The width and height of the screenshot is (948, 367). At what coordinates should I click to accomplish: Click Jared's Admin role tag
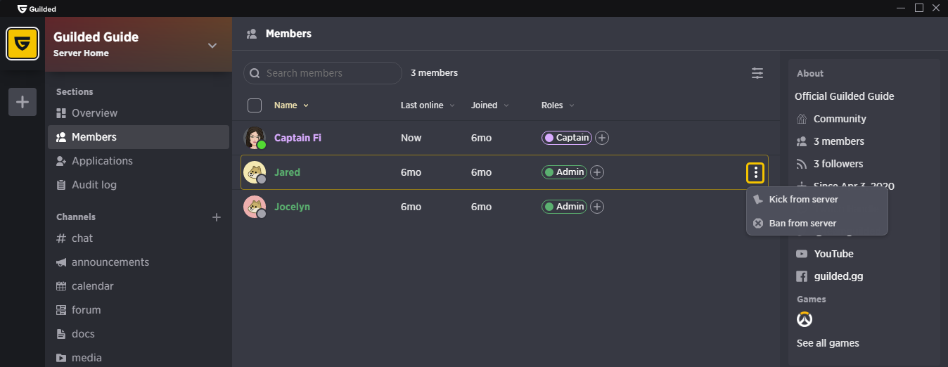coord(564,172)
